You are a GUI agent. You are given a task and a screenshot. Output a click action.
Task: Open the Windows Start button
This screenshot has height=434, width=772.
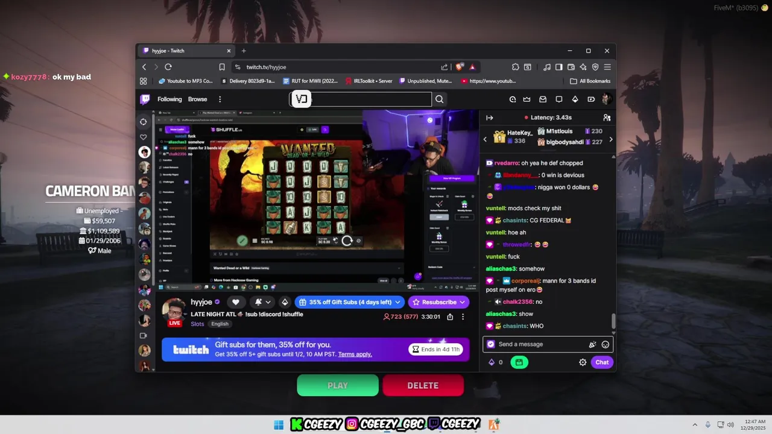click(x=279, y=425)
